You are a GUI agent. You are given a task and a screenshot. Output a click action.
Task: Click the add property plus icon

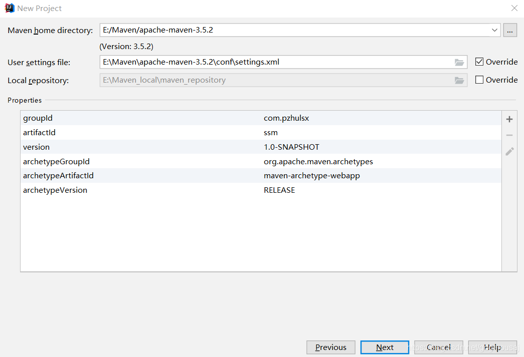[x=509, y=119]
